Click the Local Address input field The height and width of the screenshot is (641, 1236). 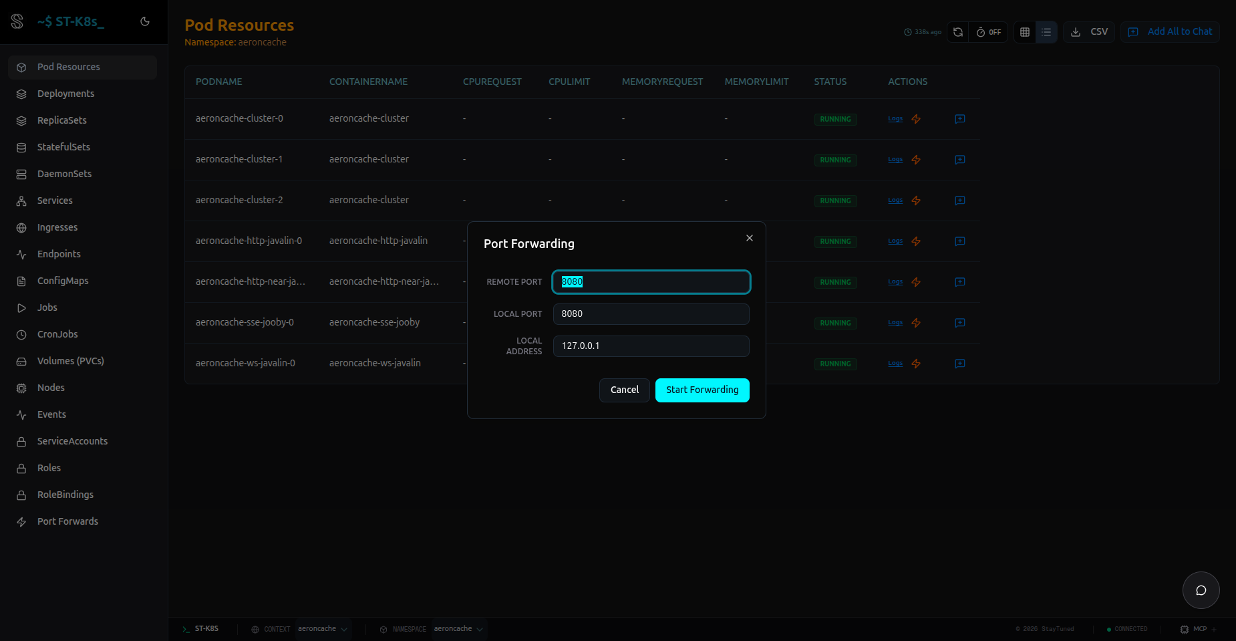tap(651, 346)
